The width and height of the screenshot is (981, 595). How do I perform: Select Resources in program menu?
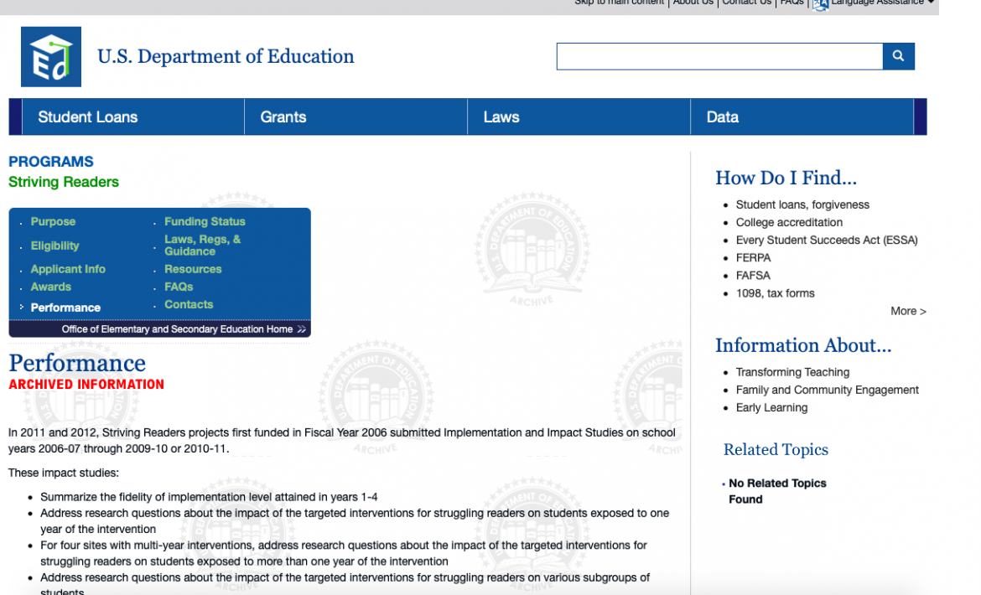(193, 269)
